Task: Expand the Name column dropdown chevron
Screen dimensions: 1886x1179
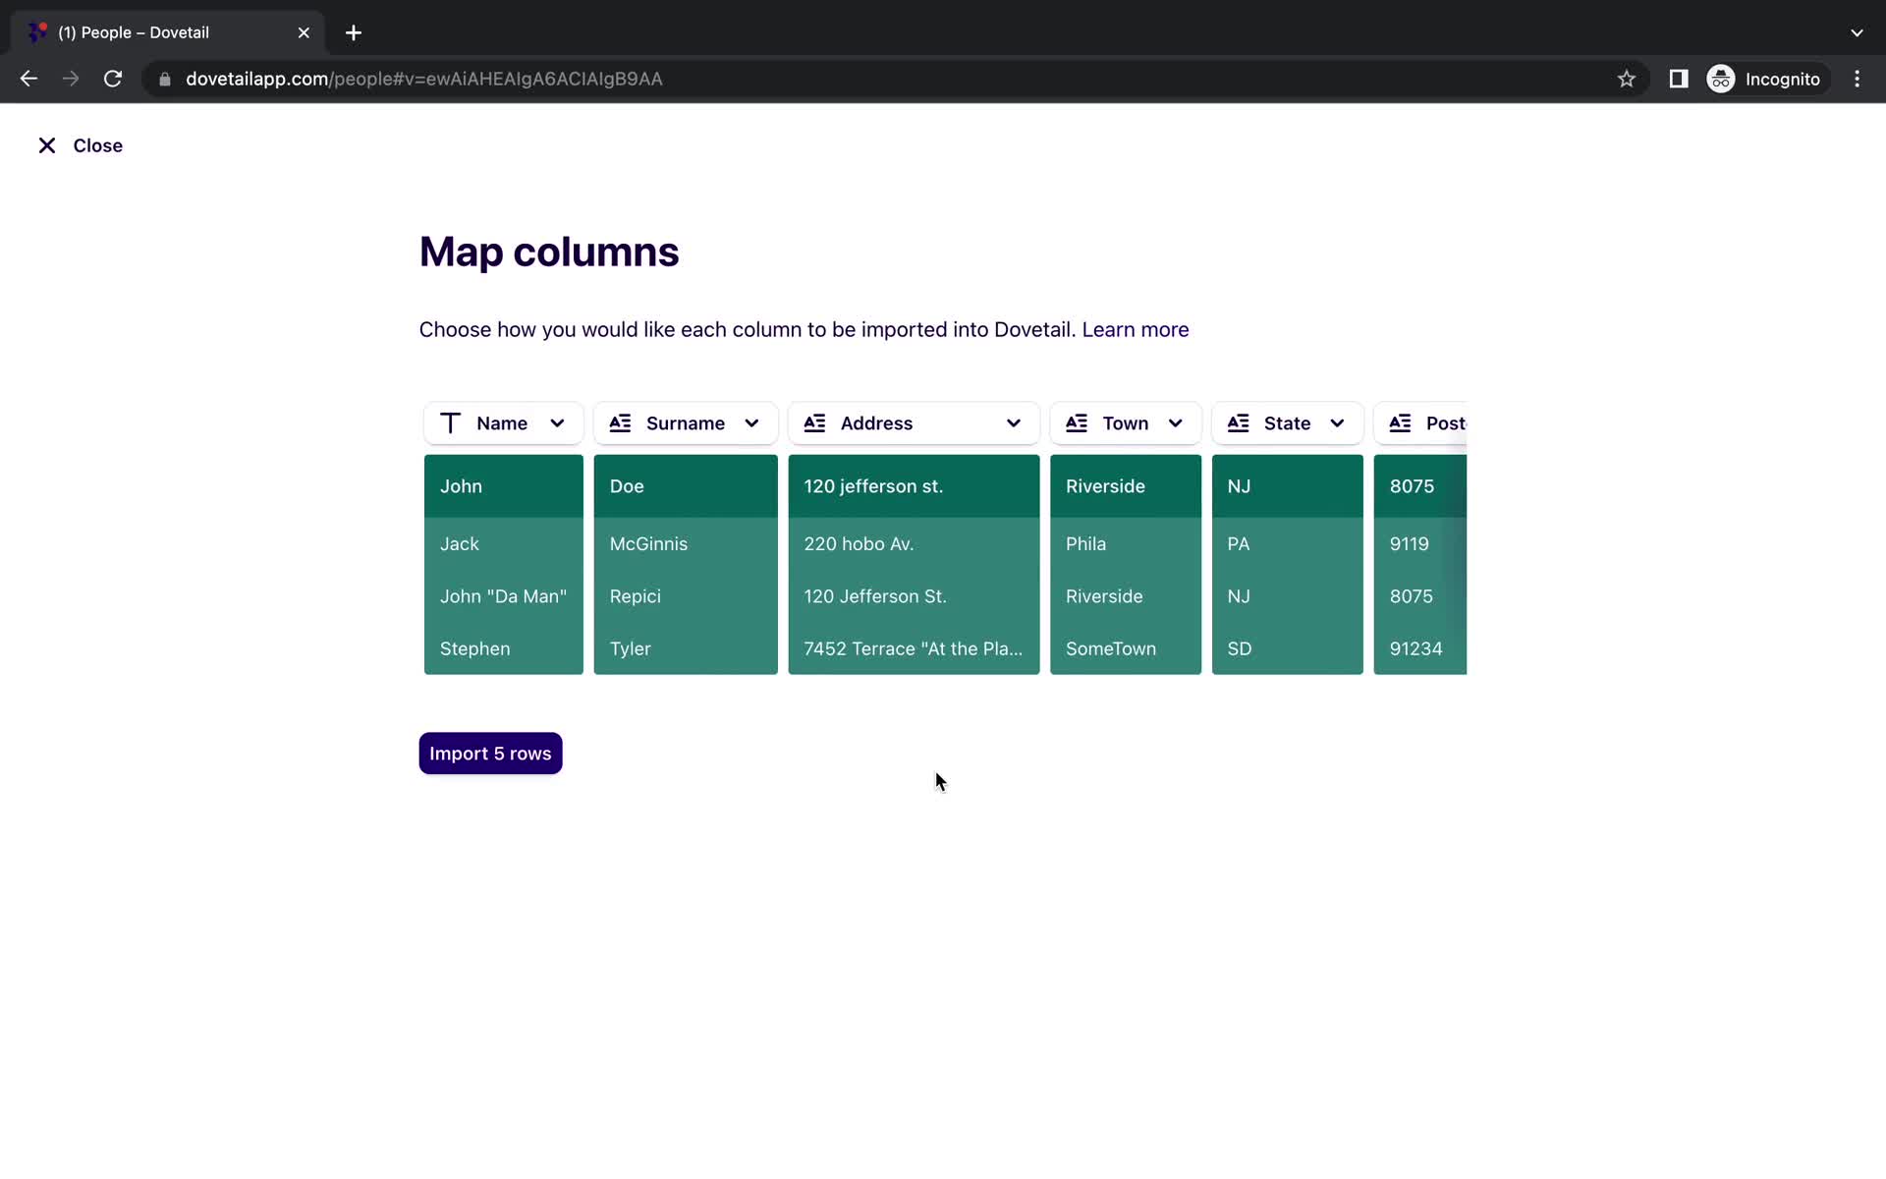Action: (557, 423)
